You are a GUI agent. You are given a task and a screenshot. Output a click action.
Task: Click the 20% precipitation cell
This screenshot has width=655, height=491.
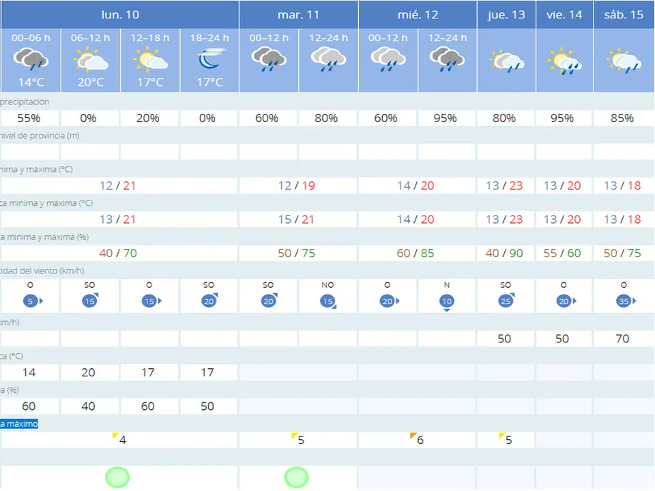click(x=149, y=118)
